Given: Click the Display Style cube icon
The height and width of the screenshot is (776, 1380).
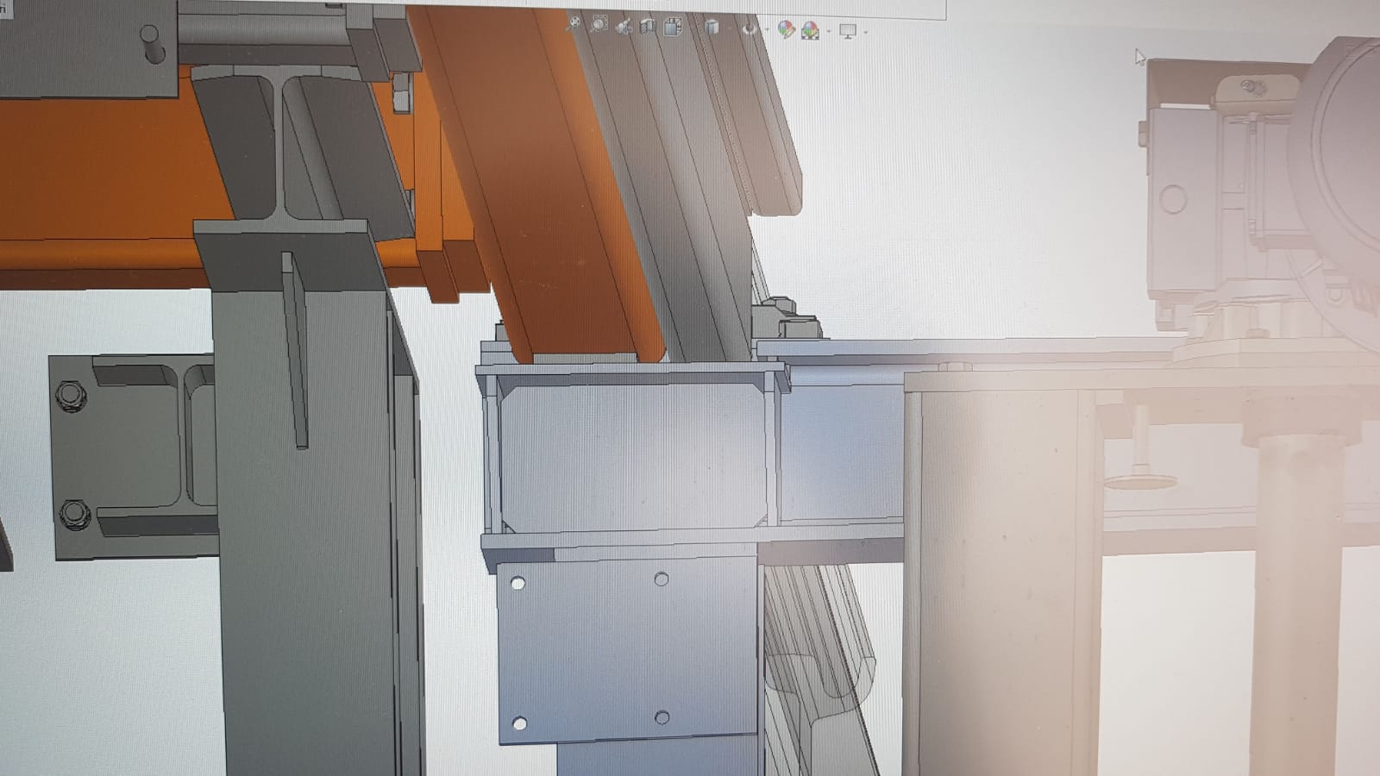Looking at the screenshot, I should click(x=712, y=28).
